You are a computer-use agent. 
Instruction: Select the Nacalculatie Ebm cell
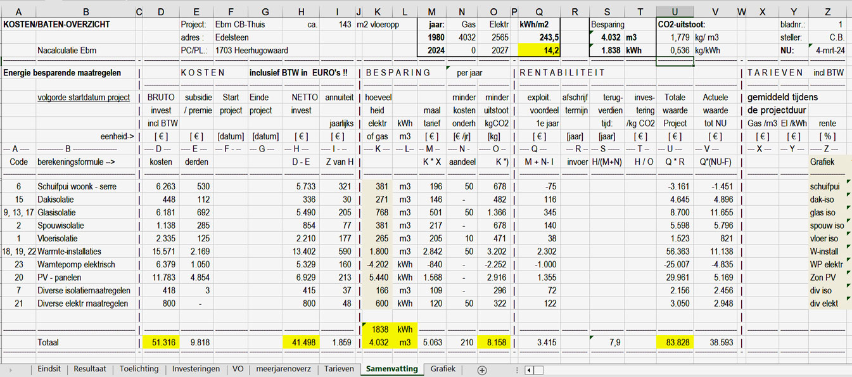pyautogui.click(x=67, y=50)
